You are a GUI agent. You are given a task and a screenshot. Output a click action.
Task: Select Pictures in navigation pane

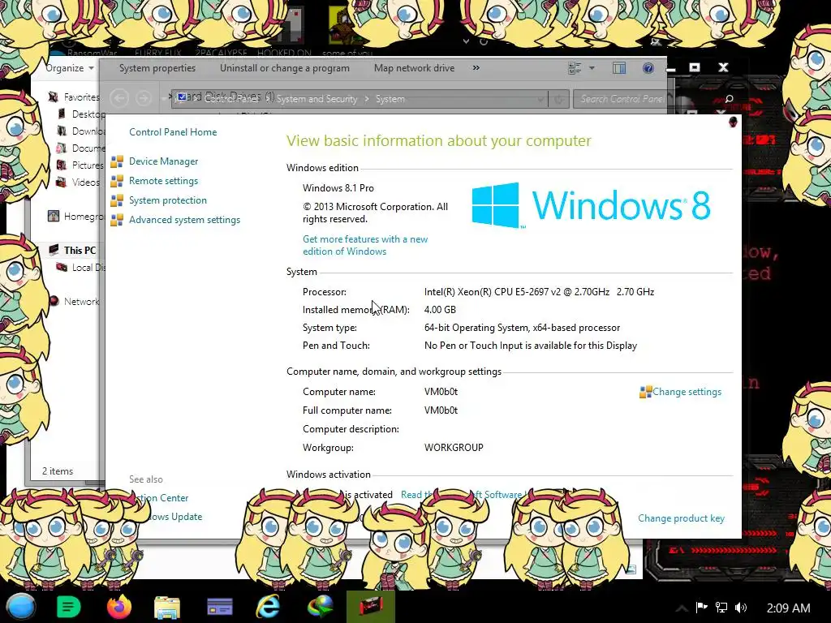88,165
